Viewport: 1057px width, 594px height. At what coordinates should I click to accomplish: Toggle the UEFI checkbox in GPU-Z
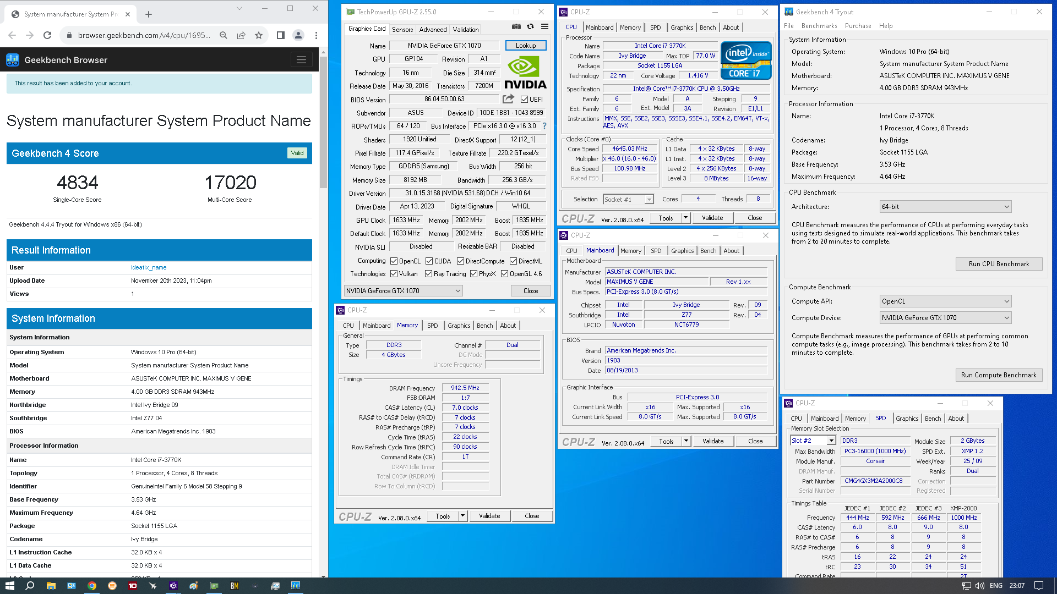524,100
